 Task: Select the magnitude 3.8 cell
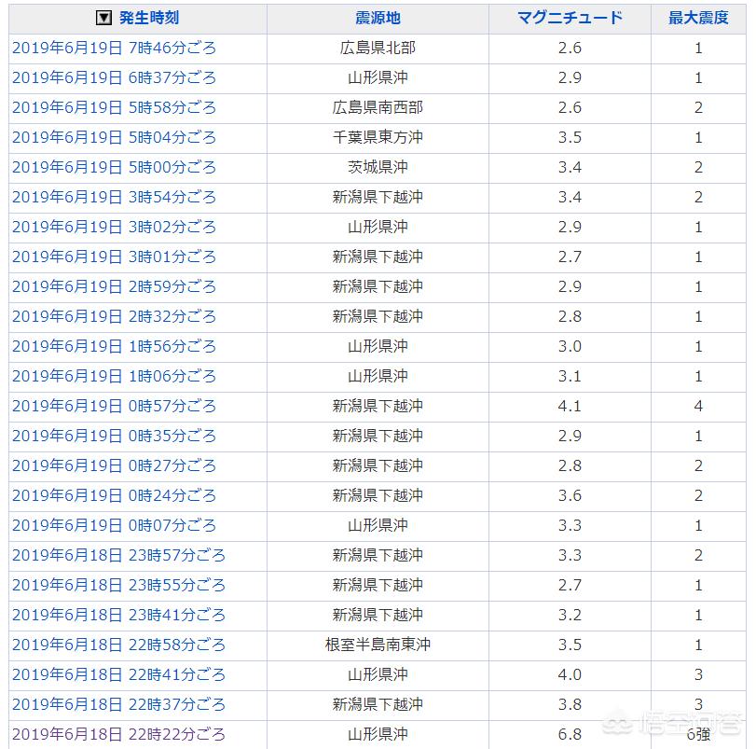click(570, 705)
